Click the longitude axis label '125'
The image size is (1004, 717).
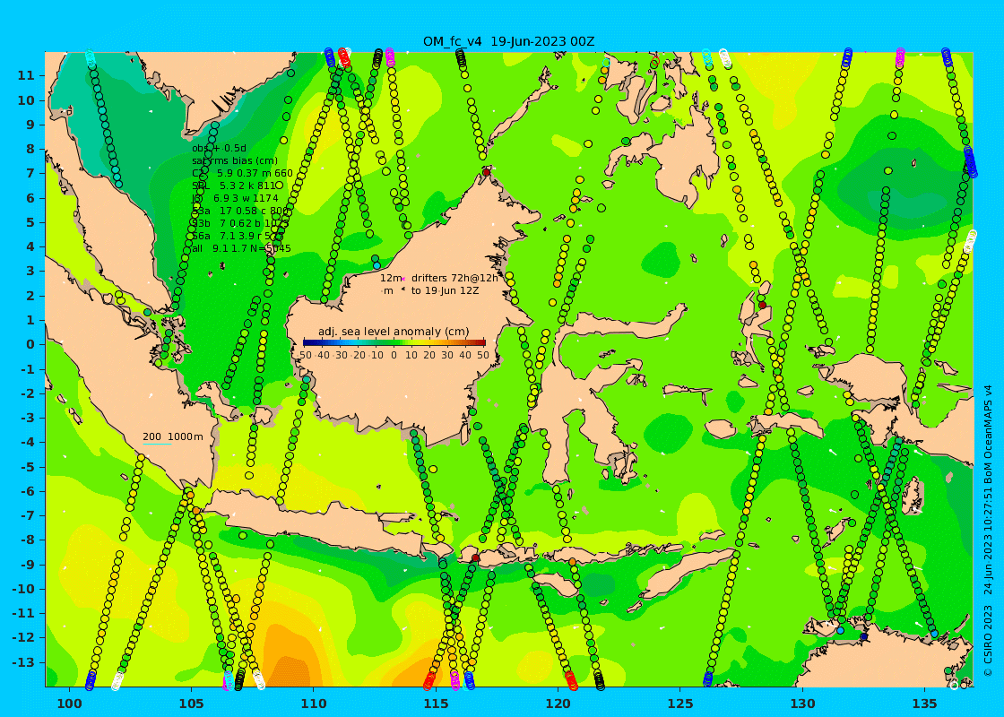(x=680, y=704)
